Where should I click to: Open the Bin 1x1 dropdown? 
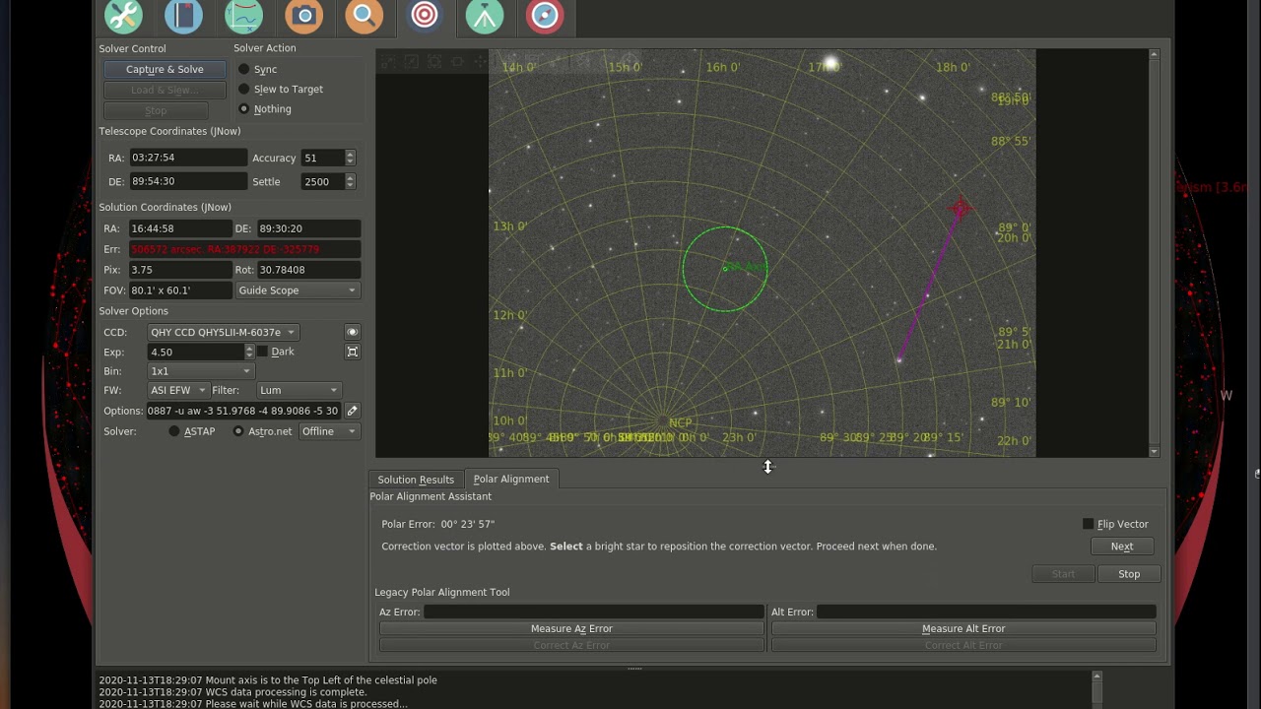201,371
